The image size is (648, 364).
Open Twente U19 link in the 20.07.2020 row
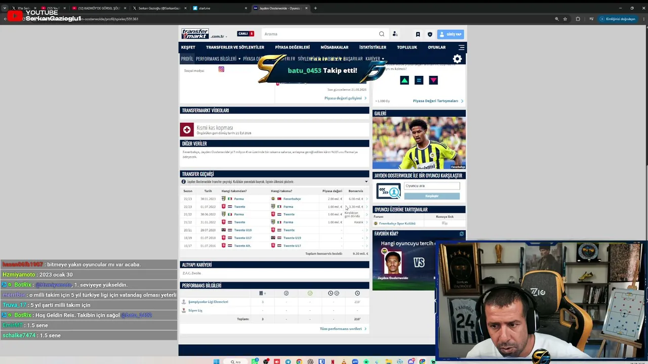(242, 230)
